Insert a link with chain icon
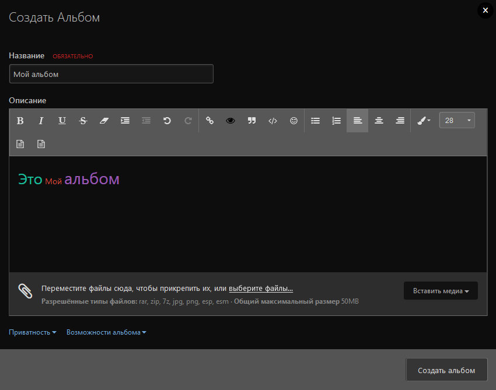 click(209, 121)
